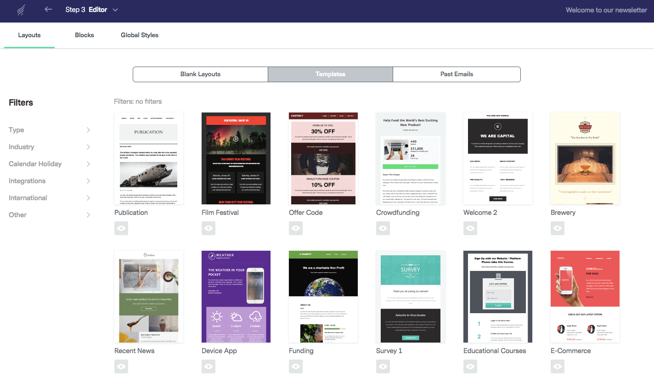The height and width of the screenshot is (377, 654).
Task: Preview the Publication template via eye icon
Action: click(121, 228)
